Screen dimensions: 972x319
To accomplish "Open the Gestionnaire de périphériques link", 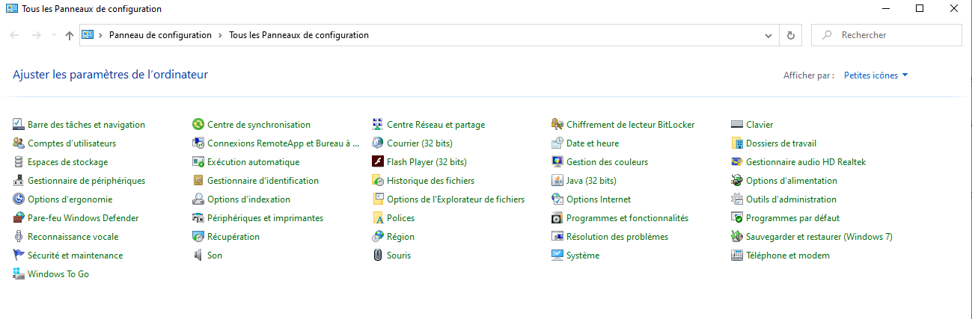I will tap(86, 181).
